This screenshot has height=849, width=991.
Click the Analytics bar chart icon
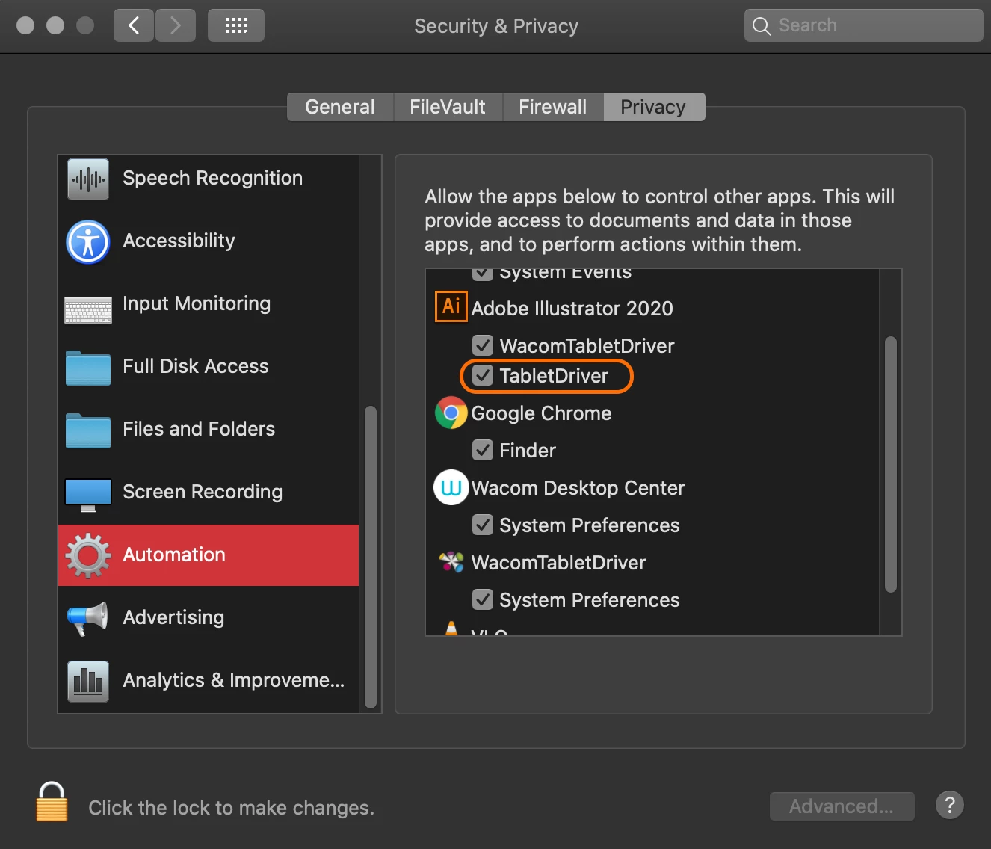click(88, 682)
